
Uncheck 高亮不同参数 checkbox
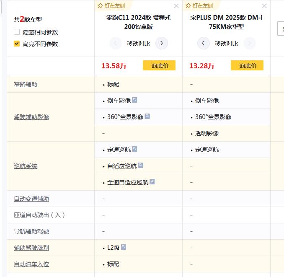[17, 44]
